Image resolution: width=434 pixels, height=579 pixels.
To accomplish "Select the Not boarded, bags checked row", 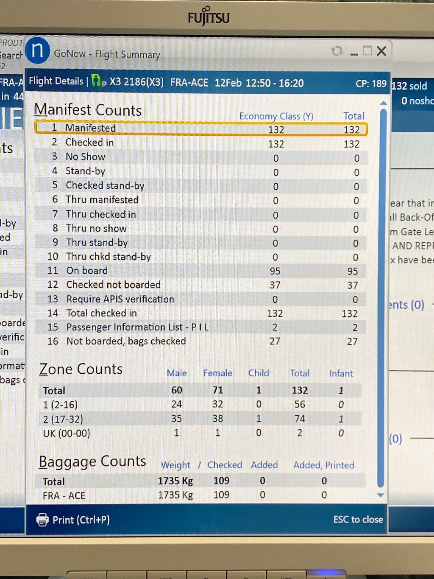I will 201,341.
